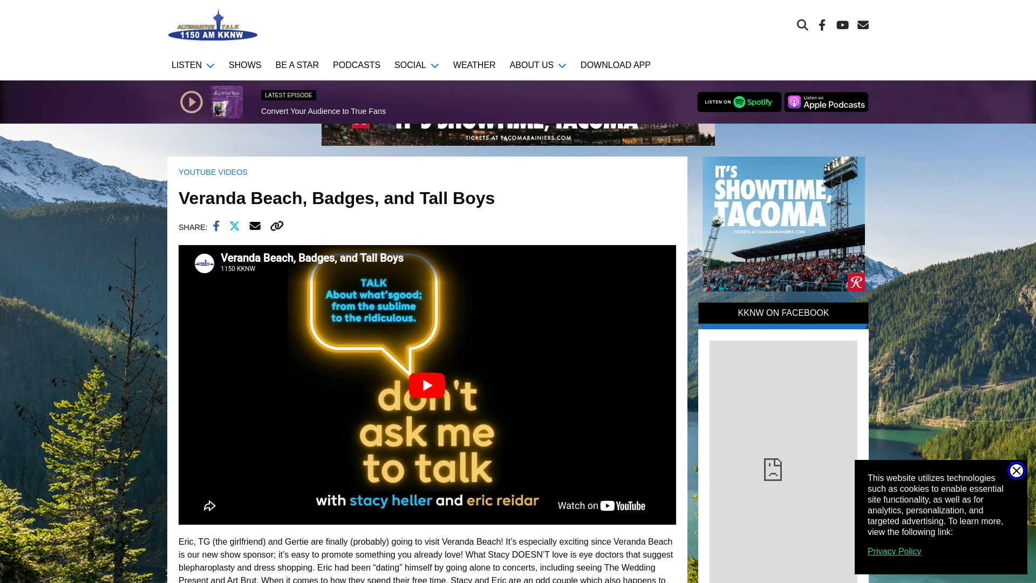Screen dimensions: 1036x583
Task: Open the video title link in player
Action: pos(312,258)
